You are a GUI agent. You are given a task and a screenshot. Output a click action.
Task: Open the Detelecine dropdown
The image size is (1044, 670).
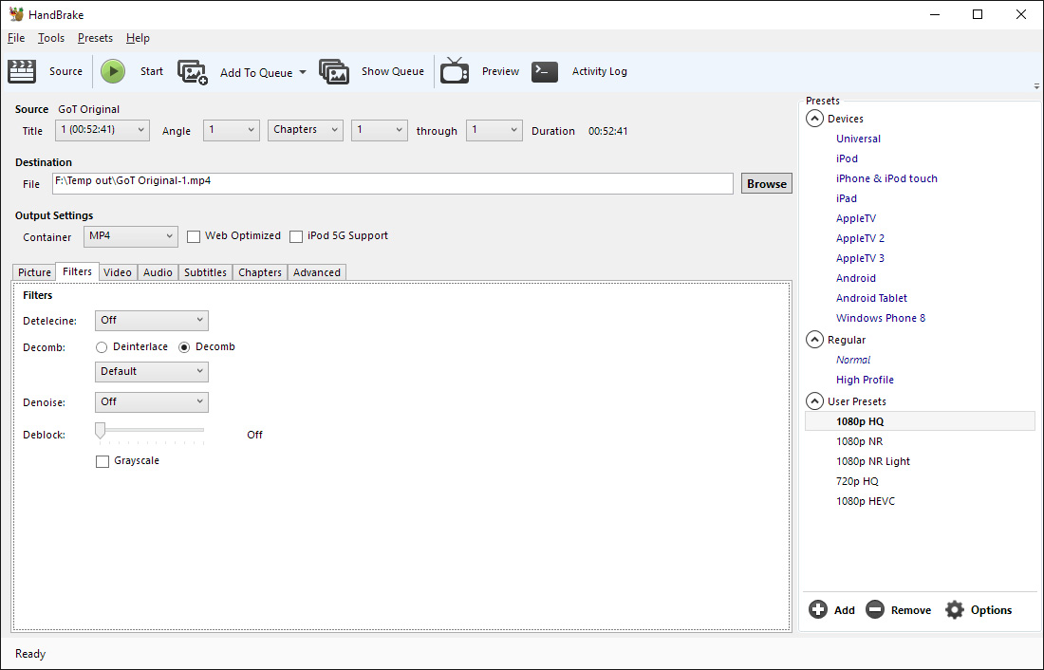(152, 321)
